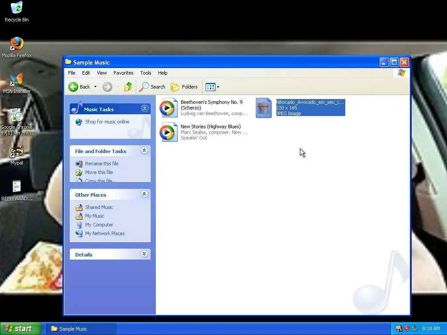The width and height of the screenshot is (447, 335).
Task: Open the Edit menu
Action: click(x=86, y=73)
